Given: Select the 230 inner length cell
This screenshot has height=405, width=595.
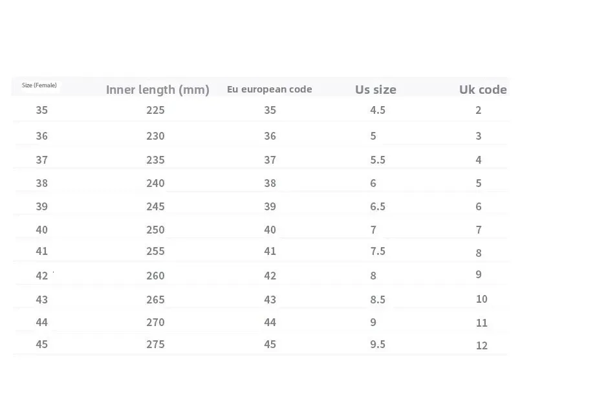Looking at the screenshot, I should pos(155,136).
